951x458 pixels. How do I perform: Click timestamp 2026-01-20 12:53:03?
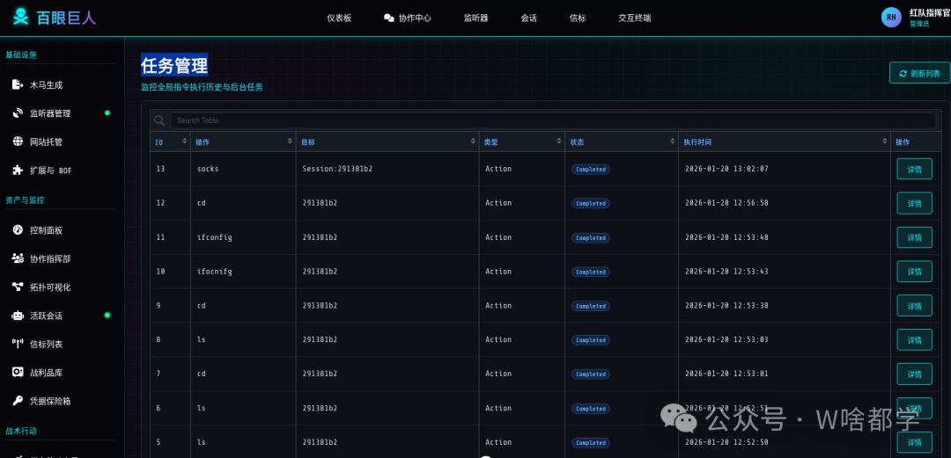click(x=726, y=339)
